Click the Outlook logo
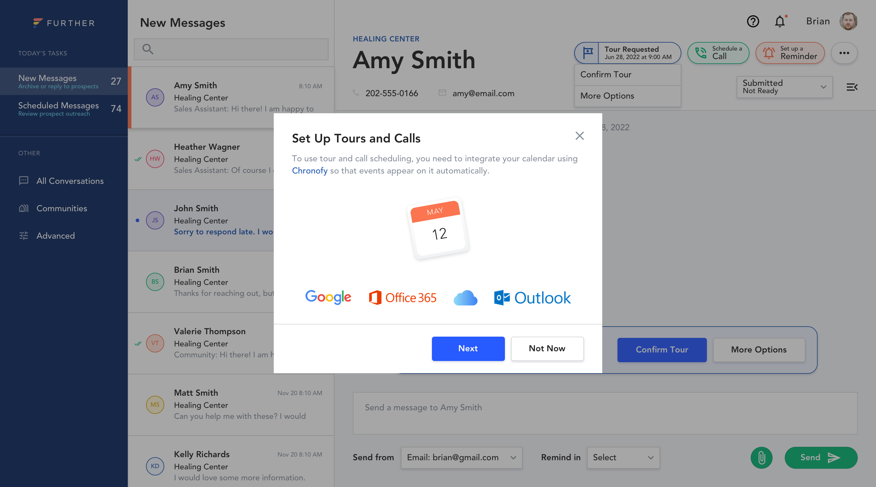This screenshot has width=876, height=487. click(532, 298)
